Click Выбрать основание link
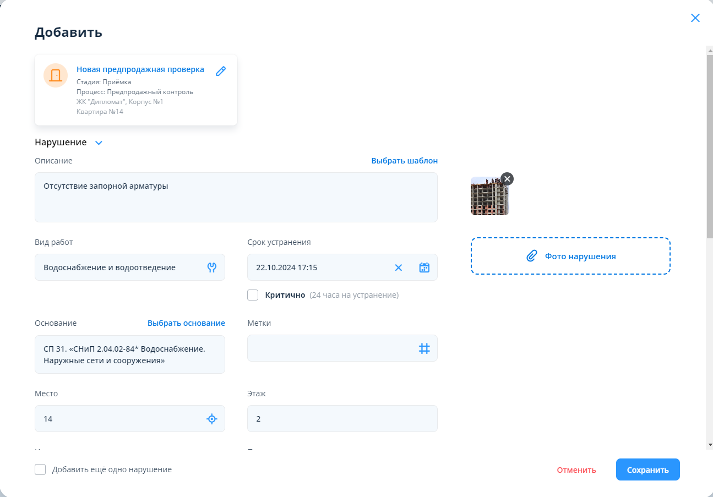This screenshot has height=497, width=713. coord(186,323)
